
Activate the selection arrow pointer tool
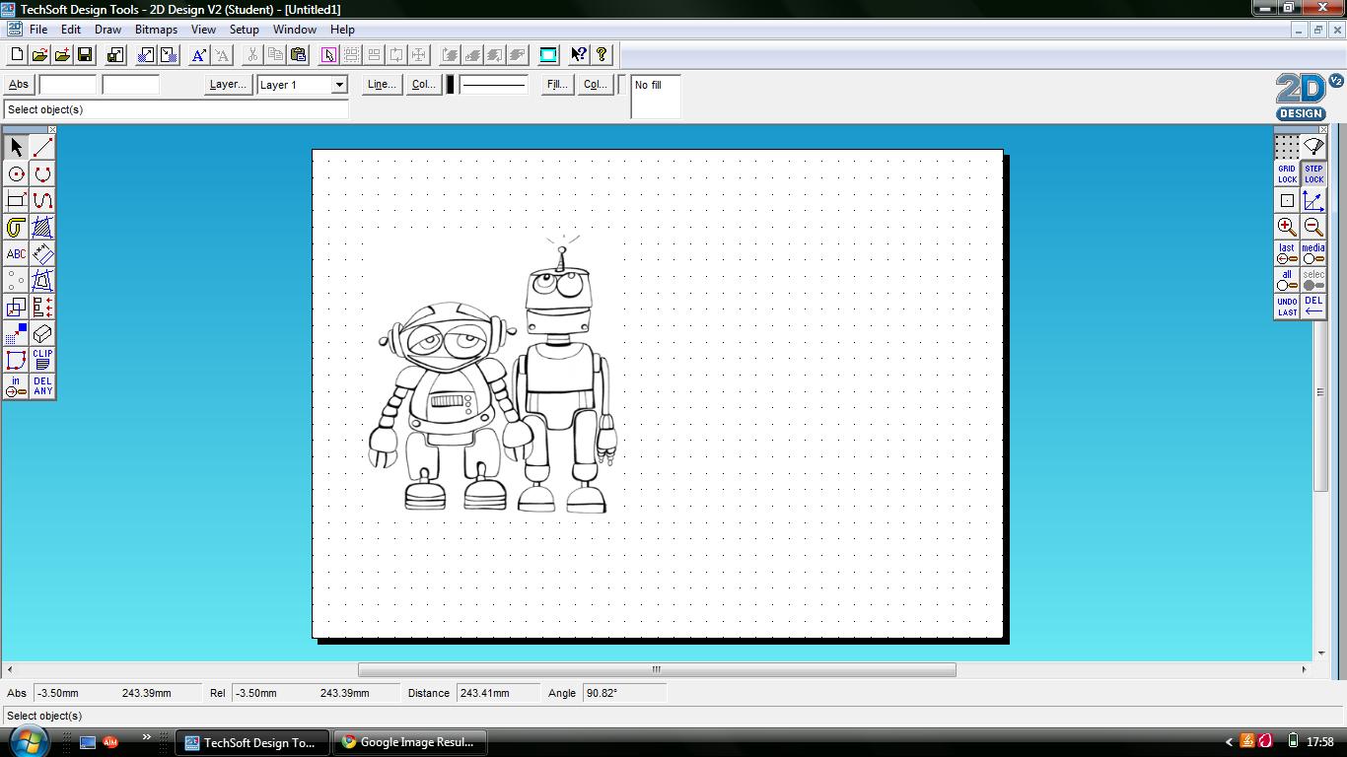tap(15, 146)
